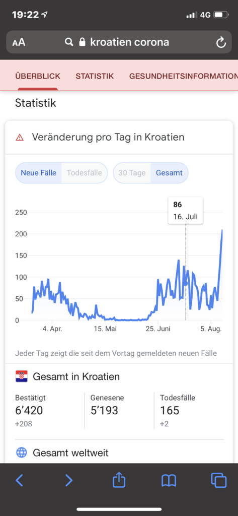Tap the search magnifier icon in the address bar
This screenshot has height=516, width=238.
point(69,42)
